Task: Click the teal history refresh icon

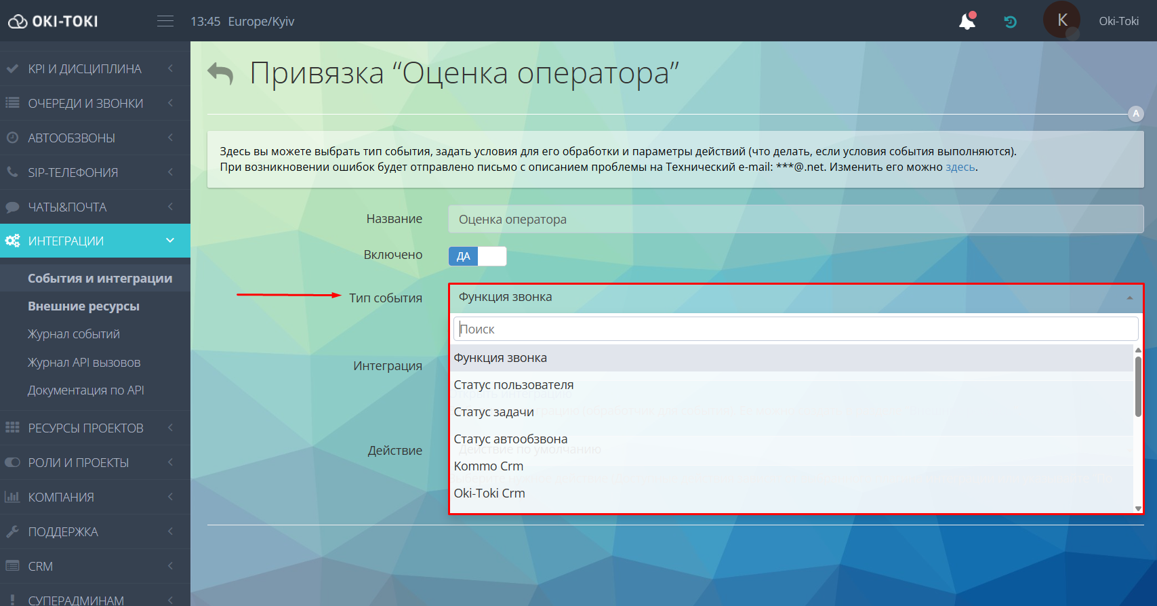Action: point(1010,22)
